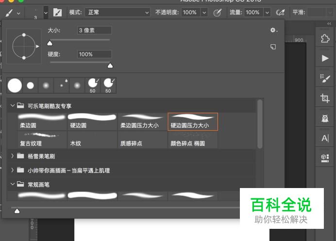
Task: Open the 不透明度 slider dropdown arrow
Action: click(x=204, y=13)
